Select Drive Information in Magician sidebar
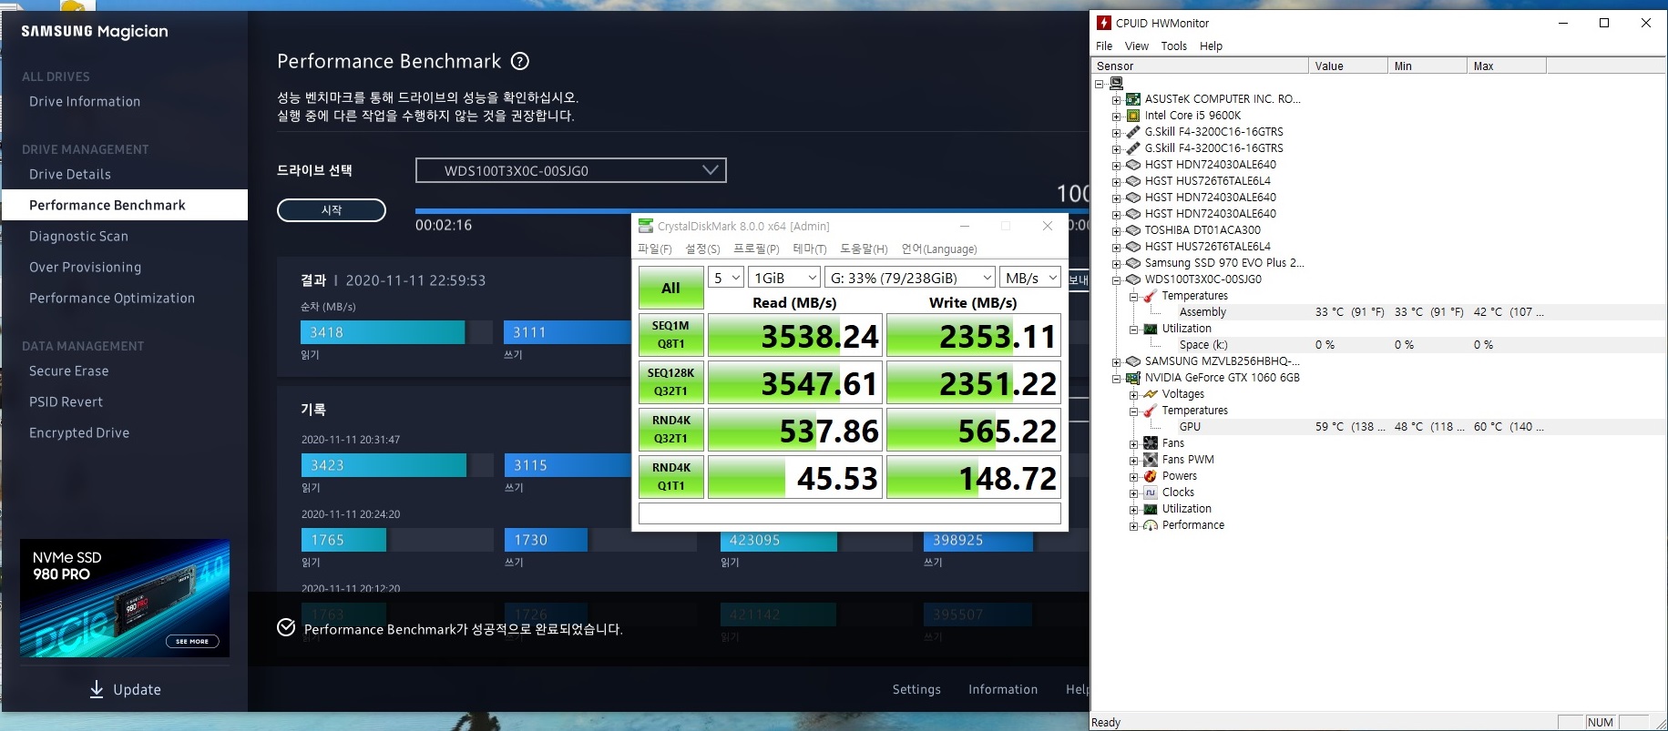1668x731 pixels. click(x=85, y=101)
